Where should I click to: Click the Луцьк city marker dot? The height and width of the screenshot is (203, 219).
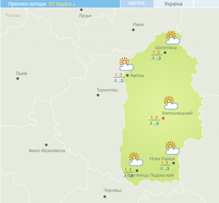(81, 10)
